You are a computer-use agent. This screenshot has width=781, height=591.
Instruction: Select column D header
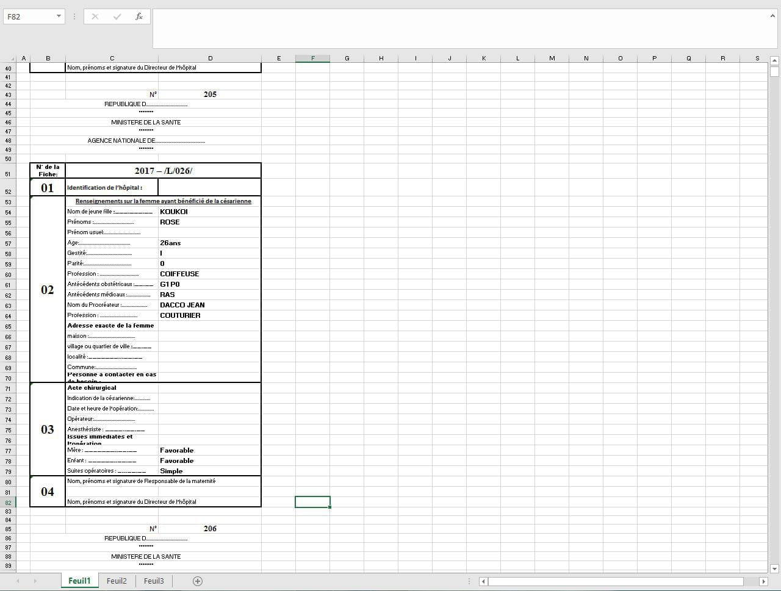[x=210, y=59]
